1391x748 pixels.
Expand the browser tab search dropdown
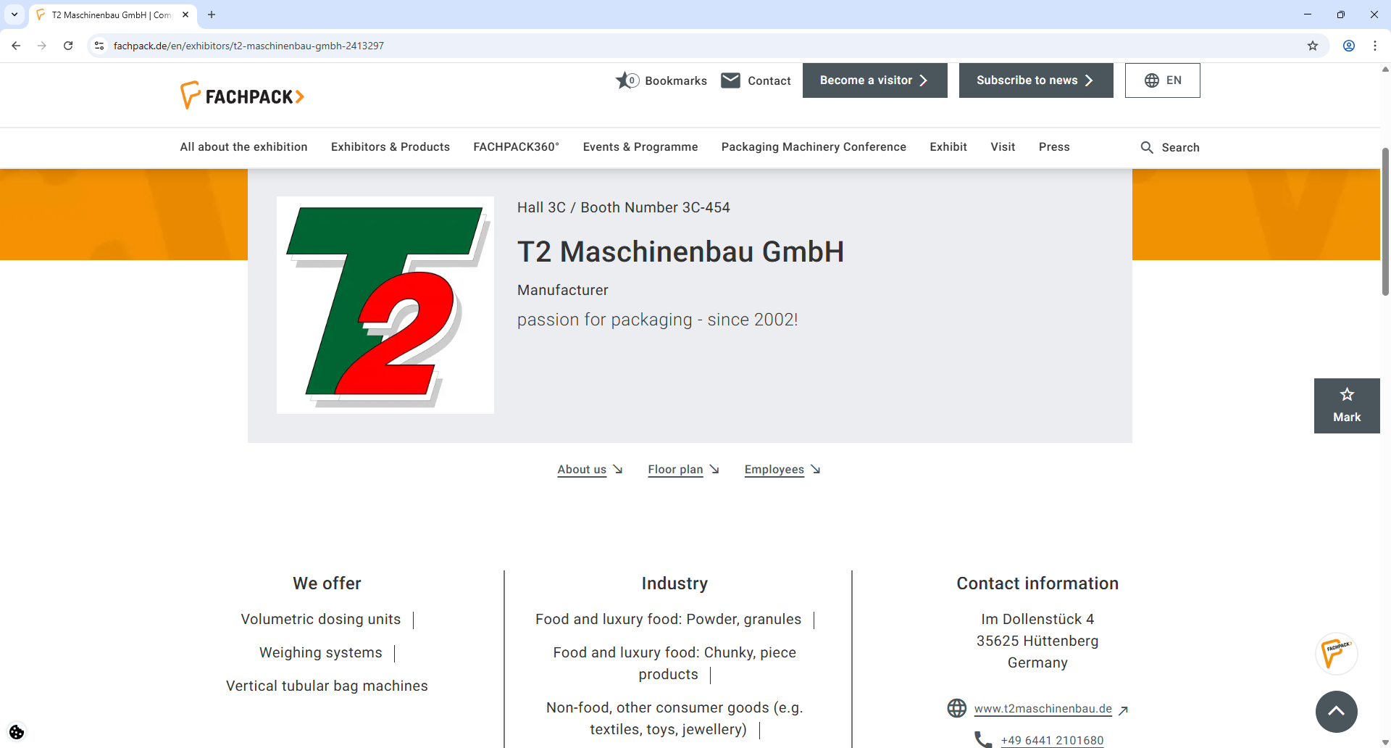pos(14,14)
